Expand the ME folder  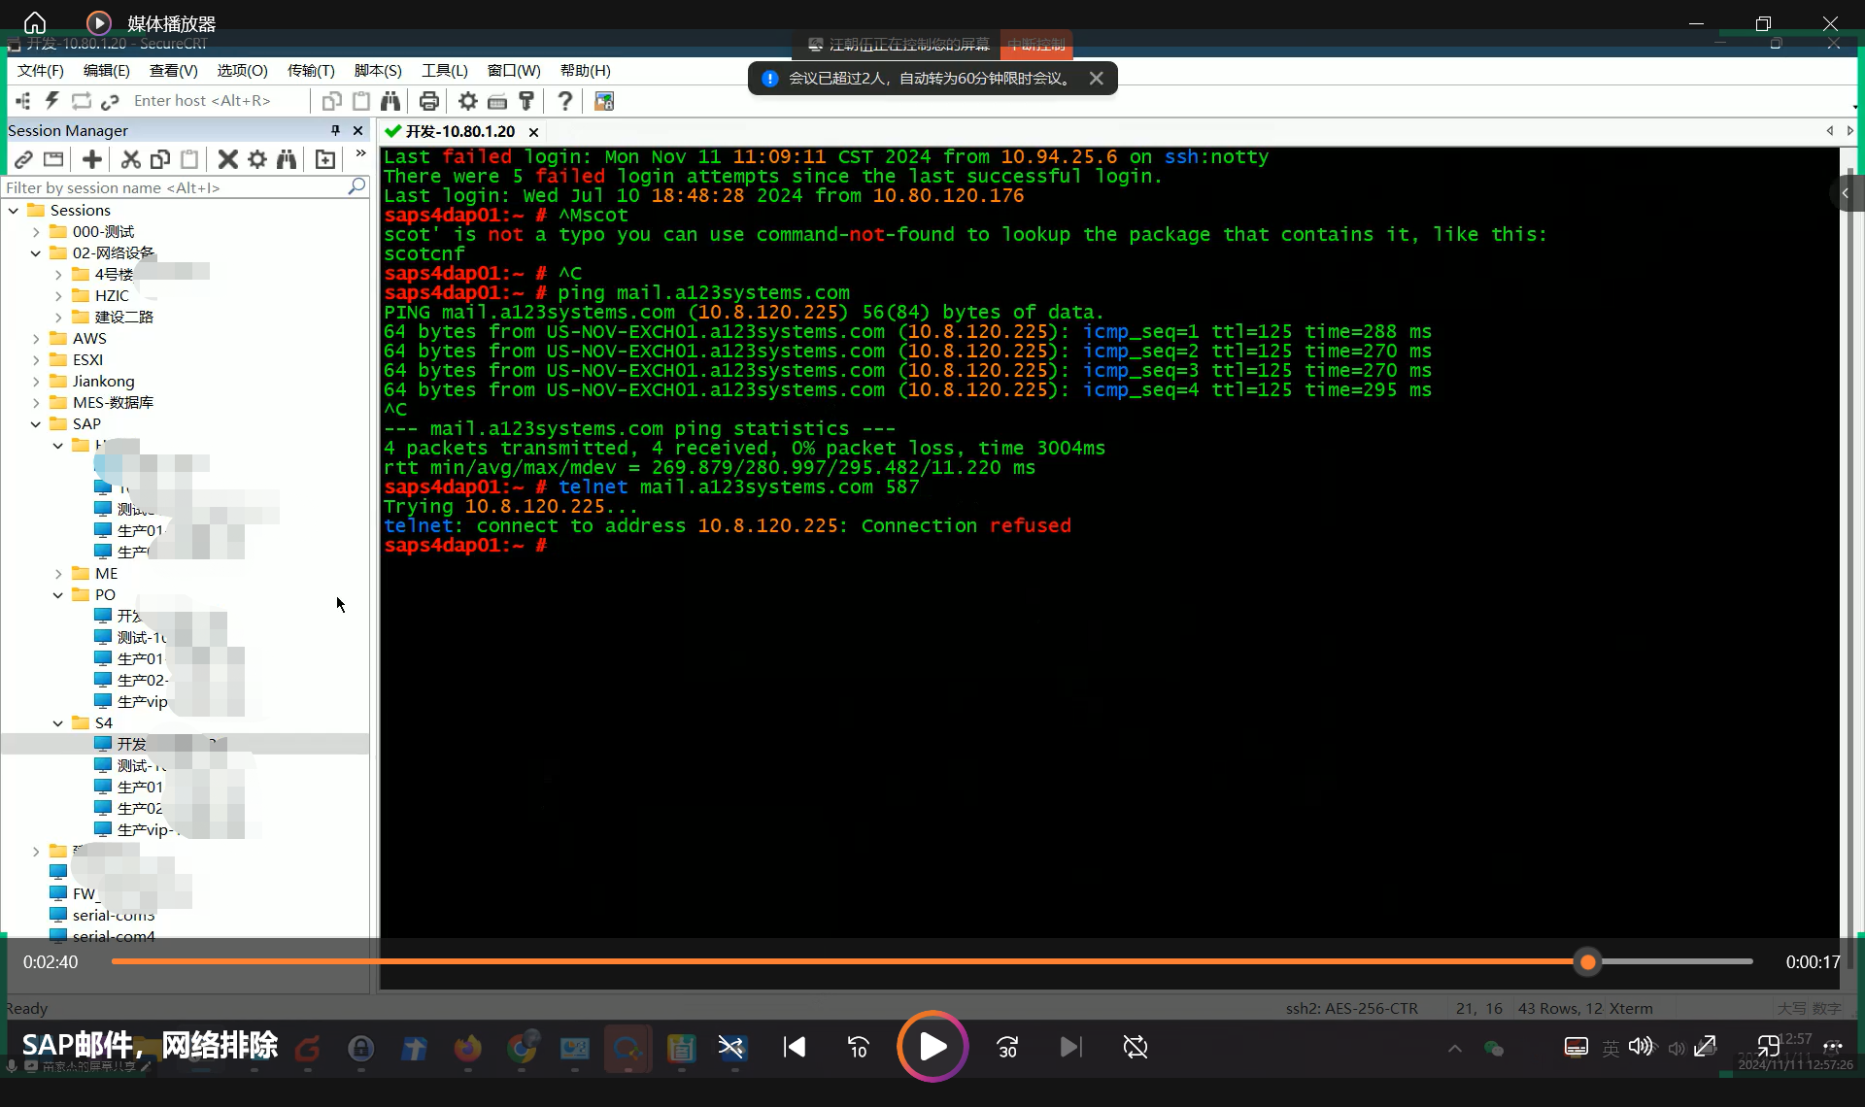(58, 573)
